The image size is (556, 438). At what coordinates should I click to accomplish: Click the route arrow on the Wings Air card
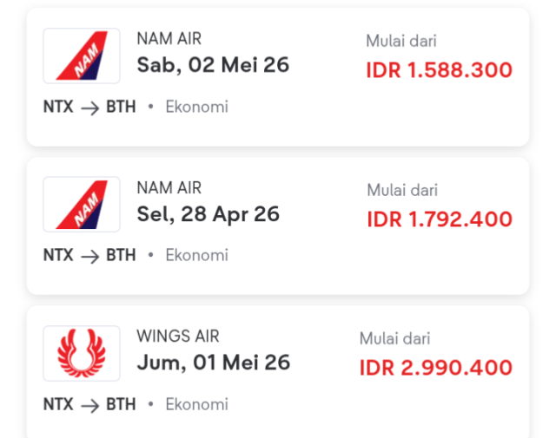[89, 405]
